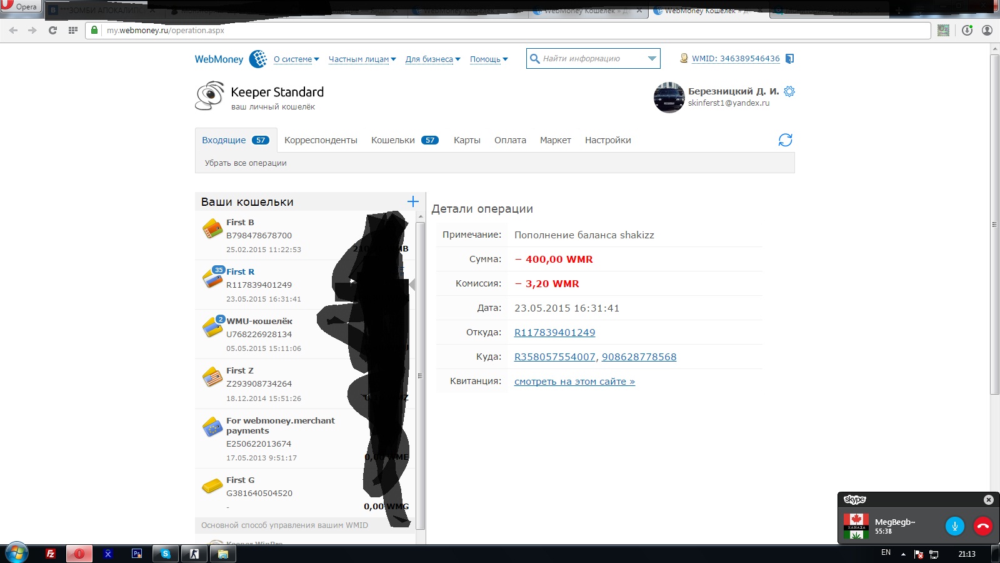This screenshot has height=563, width=1000.
Task: Click browser back arrow
Action: click(x=14, y=30)
